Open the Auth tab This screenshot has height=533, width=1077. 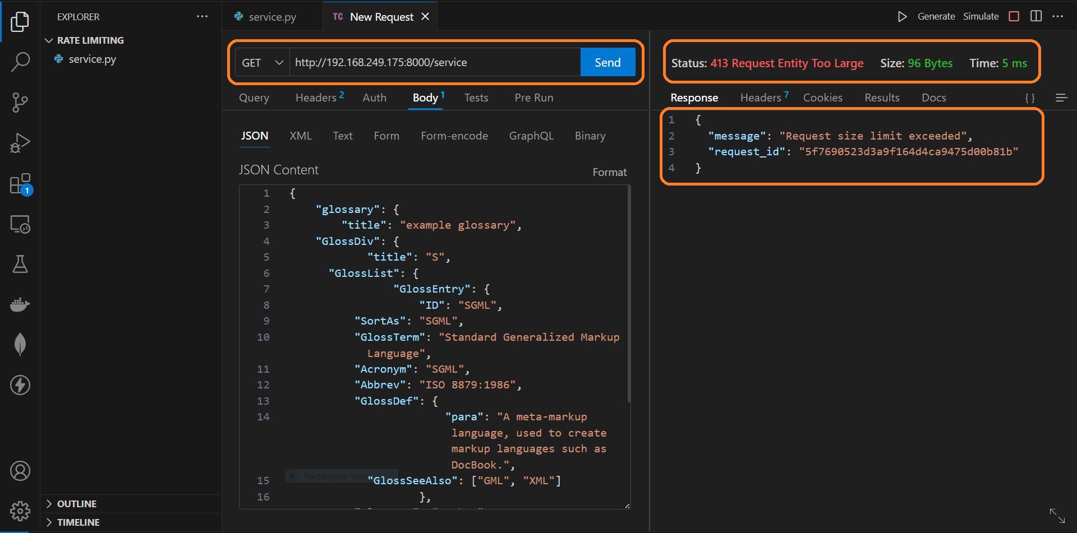click(375, 98)
